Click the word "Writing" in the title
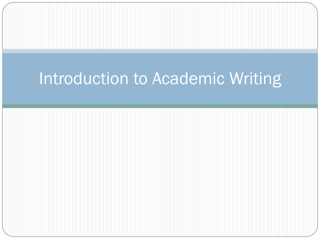 tap(255, 80)
